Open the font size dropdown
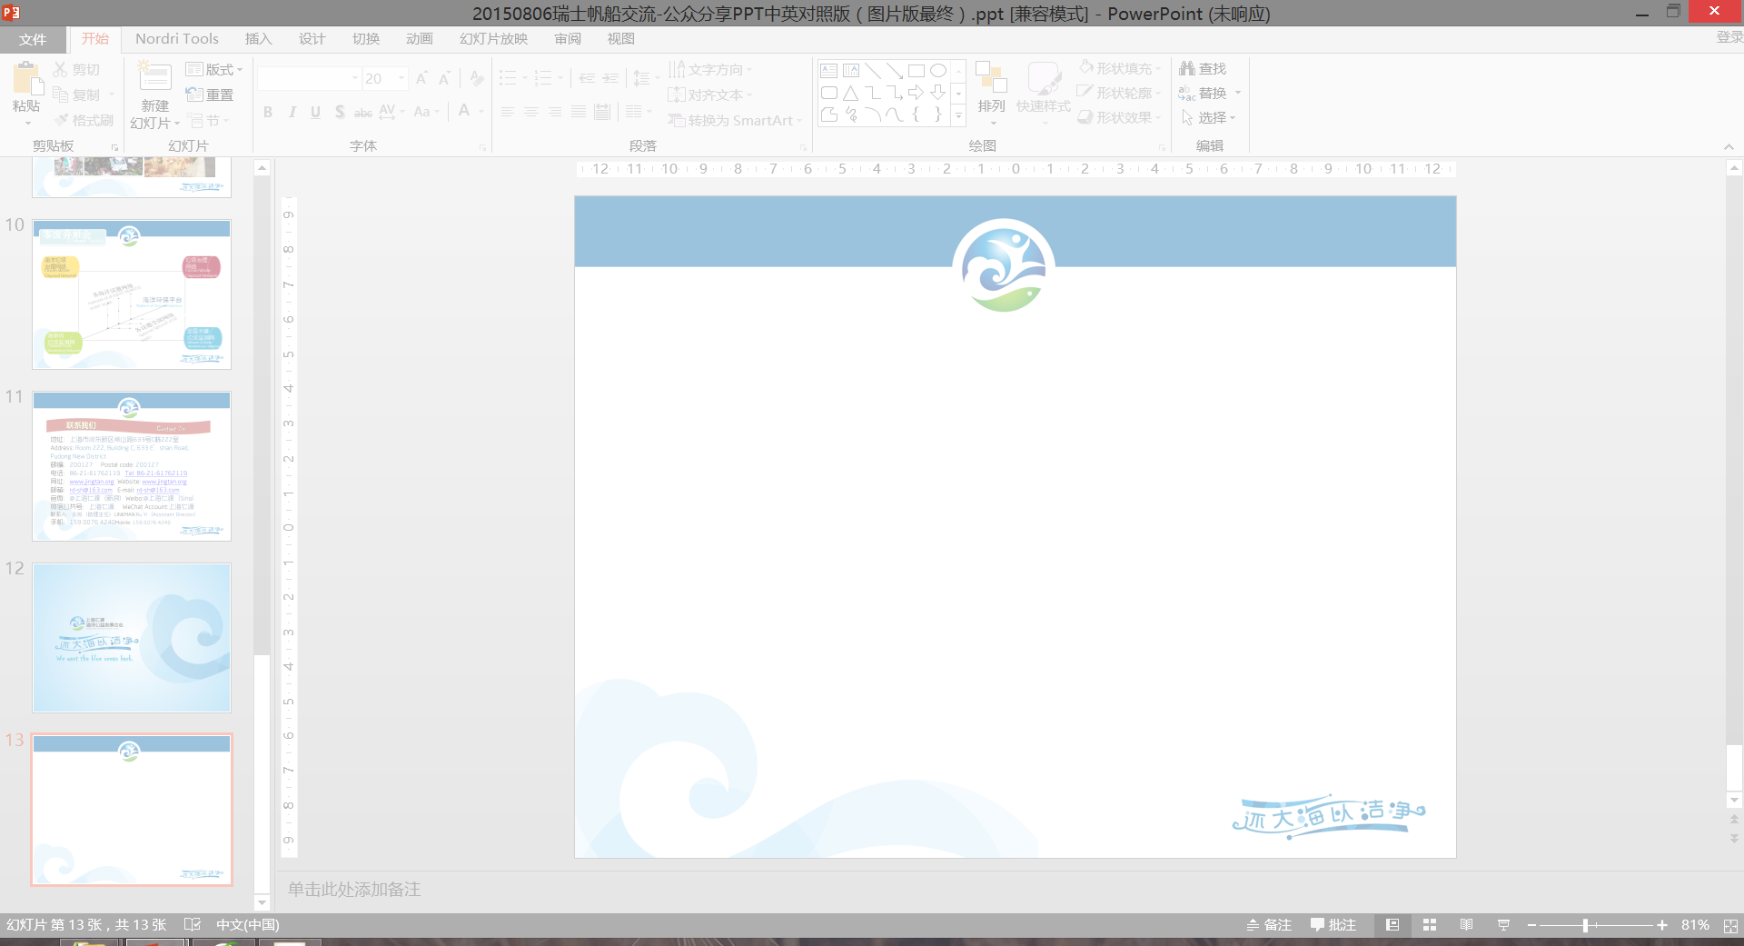The width and height of the screenshot is (1744, 946). (401, 79)
